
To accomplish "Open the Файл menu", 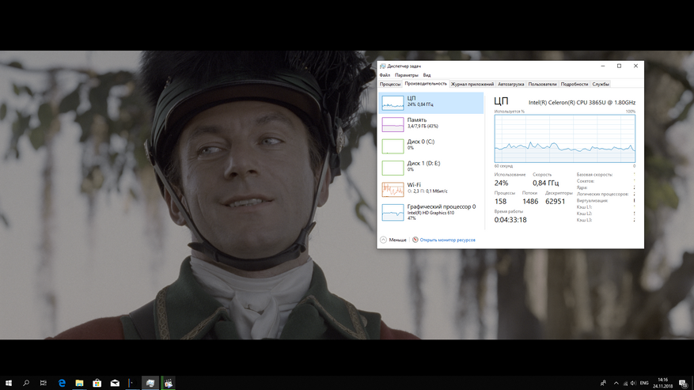I will point(385,75).
